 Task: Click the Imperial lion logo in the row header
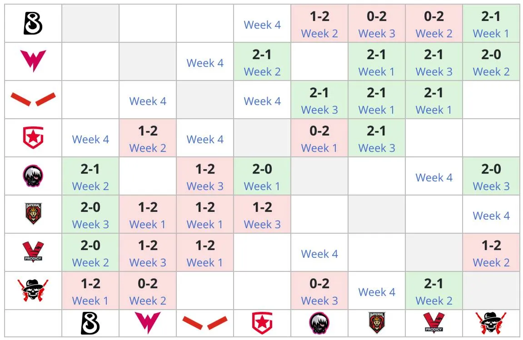(x=33, y=214)
